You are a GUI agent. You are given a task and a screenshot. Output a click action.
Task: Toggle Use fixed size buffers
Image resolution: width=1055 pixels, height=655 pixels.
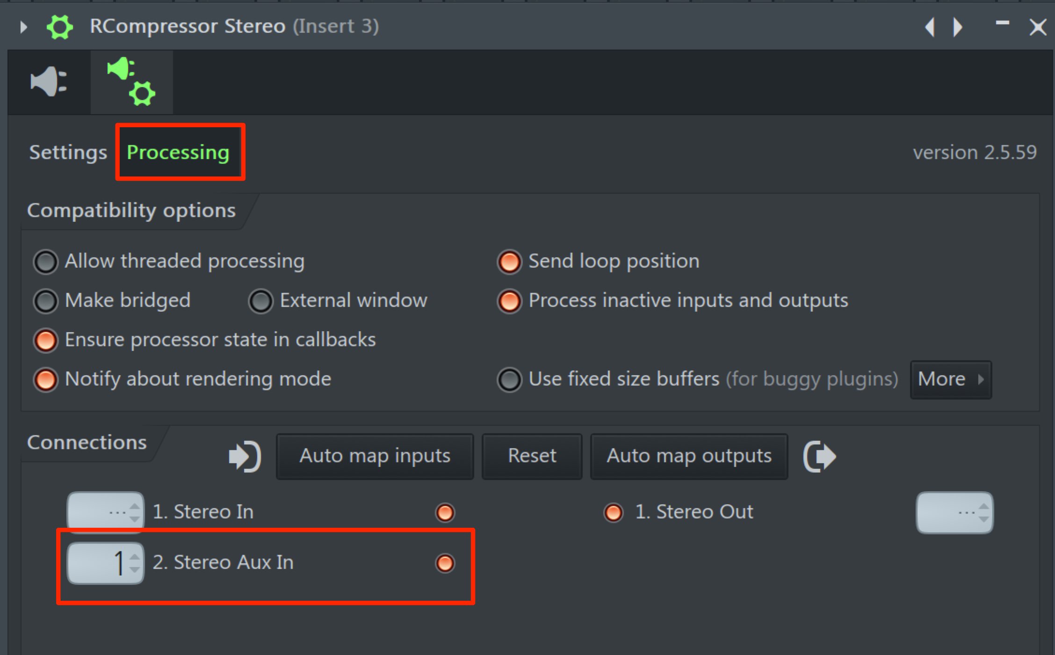pos(509,379)
